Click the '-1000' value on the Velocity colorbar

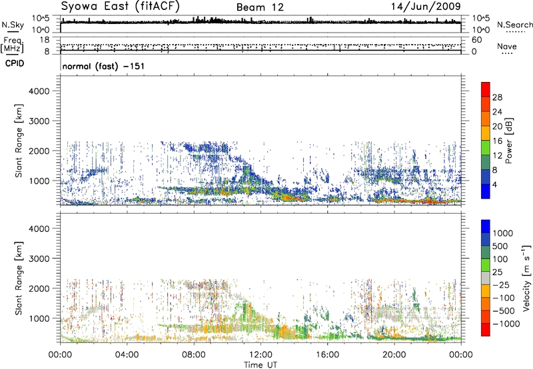(506, 324)
